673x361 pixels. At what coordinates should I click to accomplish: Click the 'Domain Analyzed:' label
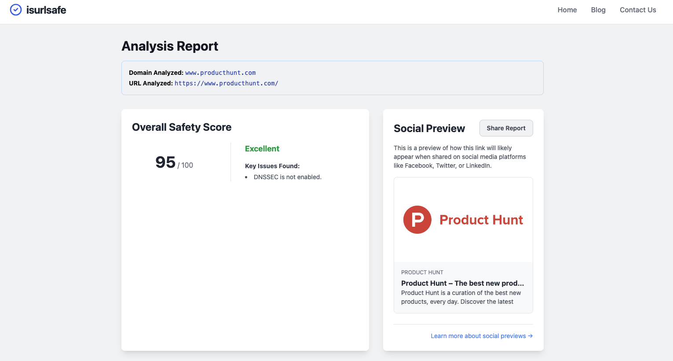[156, 73]
